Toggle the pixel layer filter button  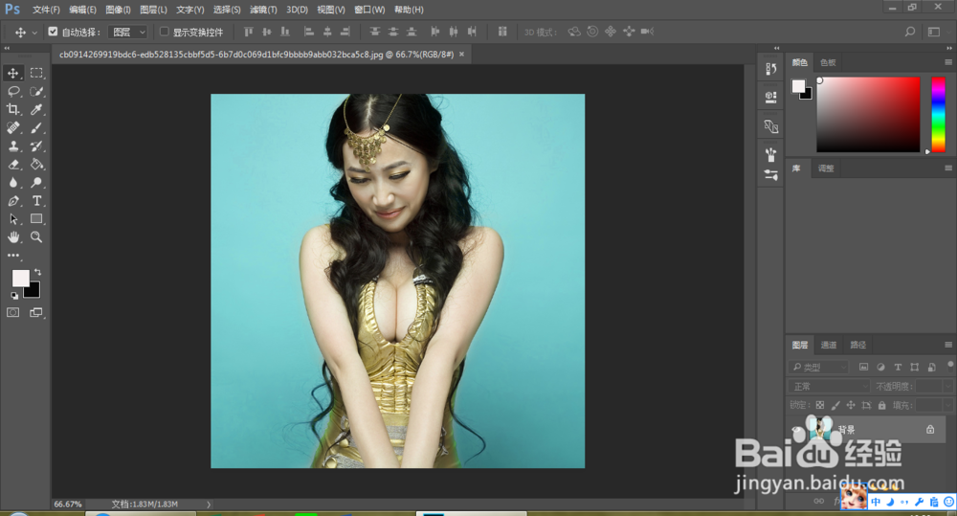click(x=863, y=367)
